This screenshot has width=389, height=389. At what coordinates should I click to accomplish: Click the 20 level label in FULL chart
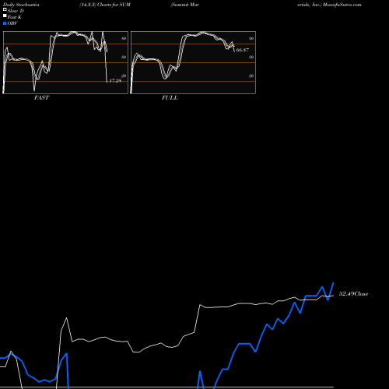[x=251, y=75]
